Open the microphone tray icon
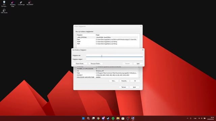 tap(191, 118)
